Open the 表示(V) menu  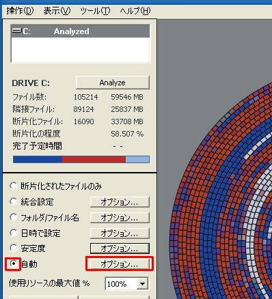57,11
